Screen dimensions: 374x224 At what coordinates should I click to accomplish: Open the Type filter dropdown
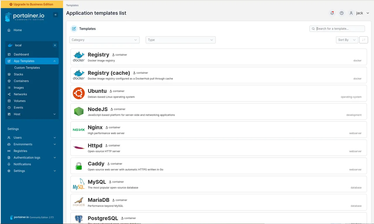coord(180,40)
